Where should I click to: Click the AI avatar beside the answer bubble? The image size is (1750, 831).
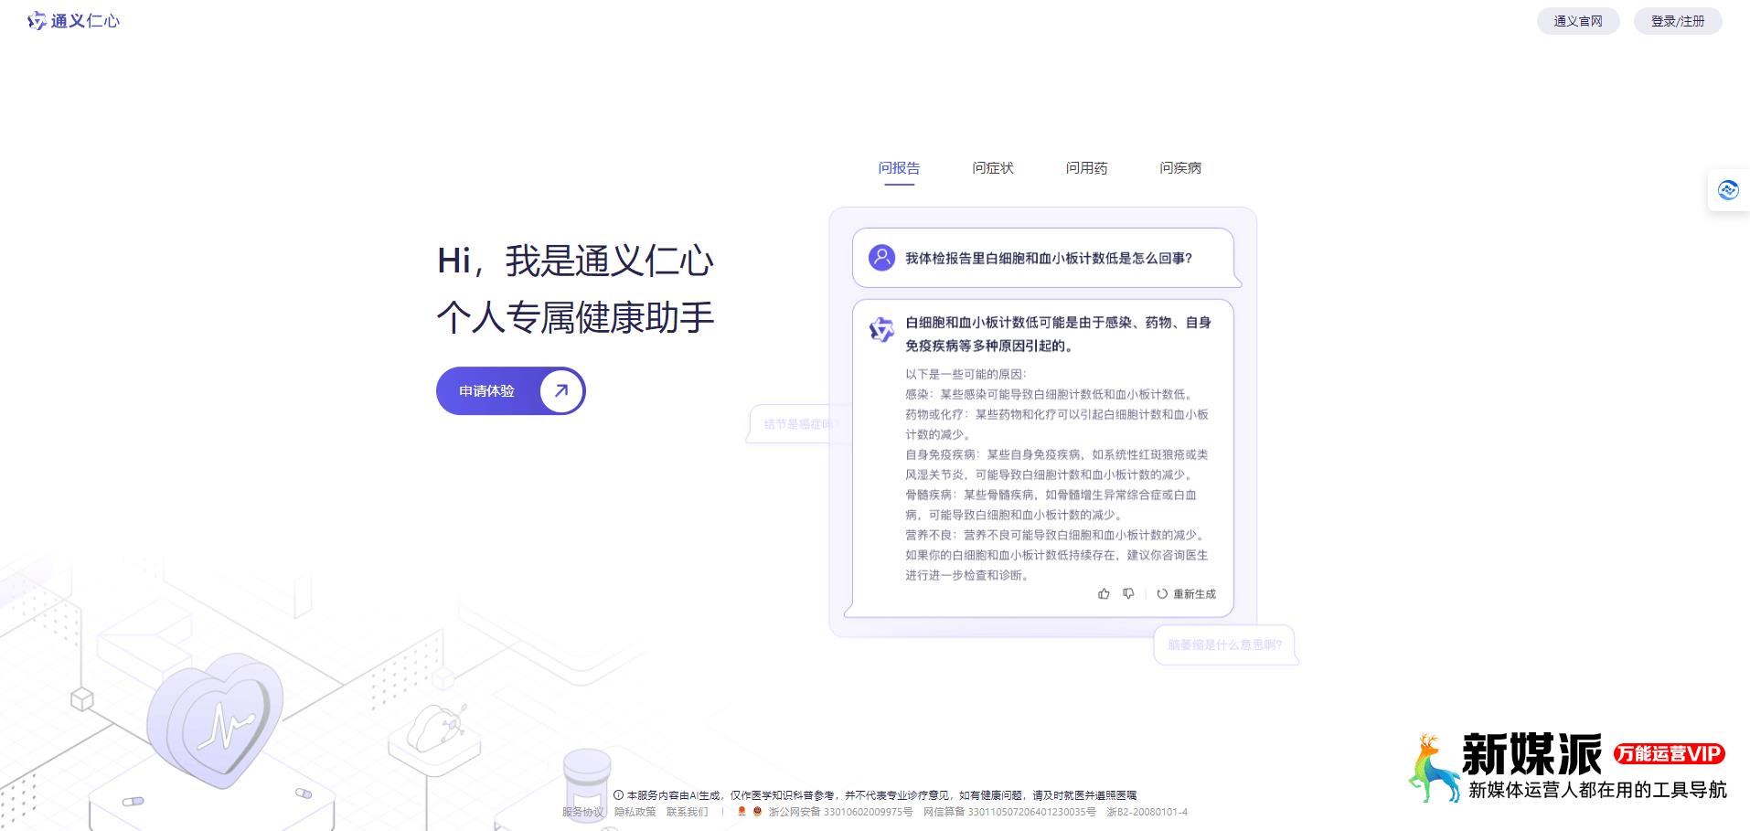click(x=881, y=330)
